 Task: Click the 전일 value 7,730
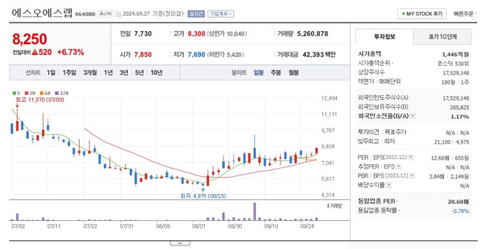click(143, 34)
